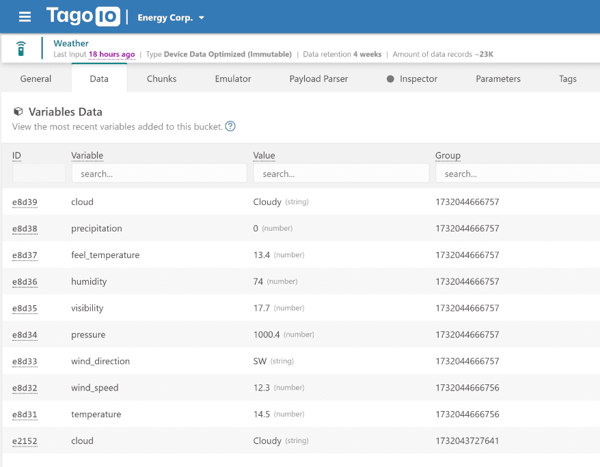Open the Inspector tab
The height and width of the screenshot is (467, 600).
[412, 79]
